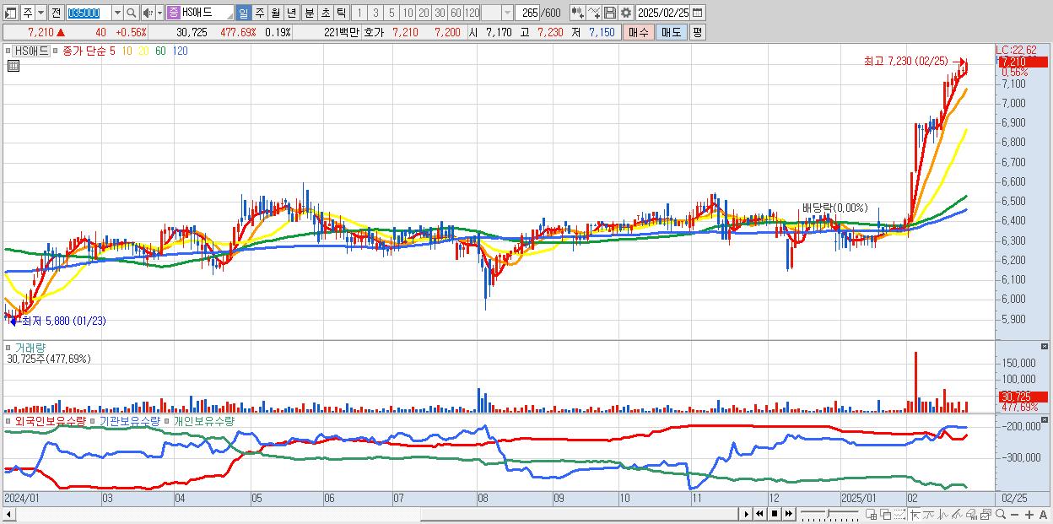
Task: Click the HS애드 chart legend label
Action: (31, 51)
